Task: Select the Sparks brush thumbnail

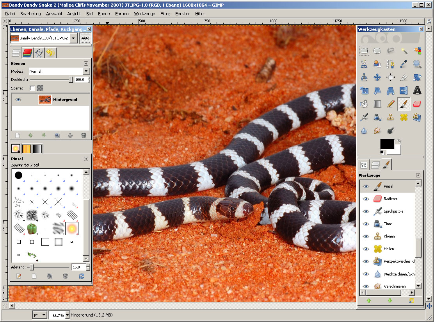Action: click(x=72, y=229)
